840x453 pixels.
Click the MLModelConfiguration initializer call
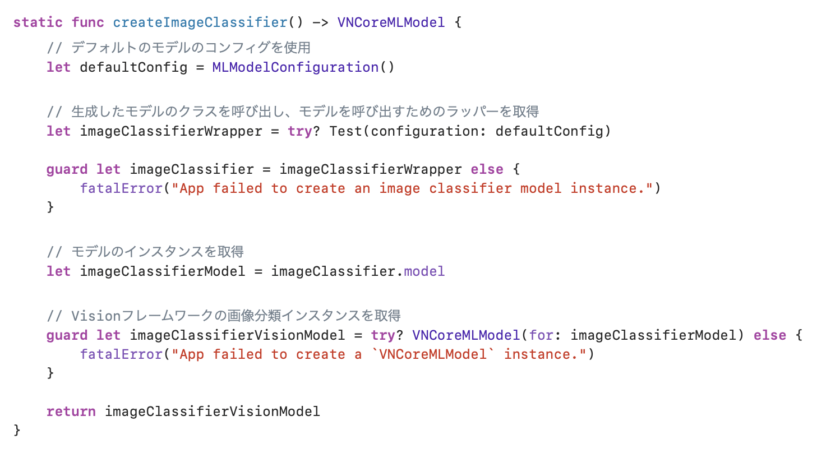pos(303,68)
